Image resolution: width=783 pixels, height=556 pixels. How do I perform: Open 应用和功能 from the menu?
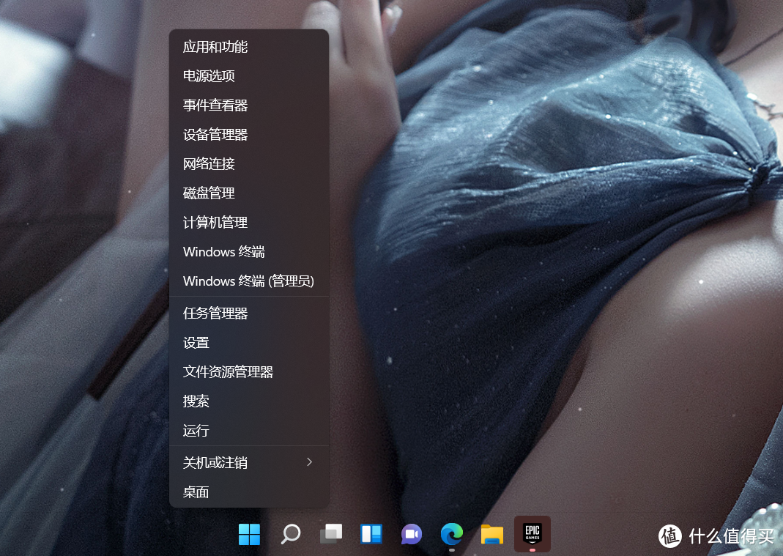216,46
